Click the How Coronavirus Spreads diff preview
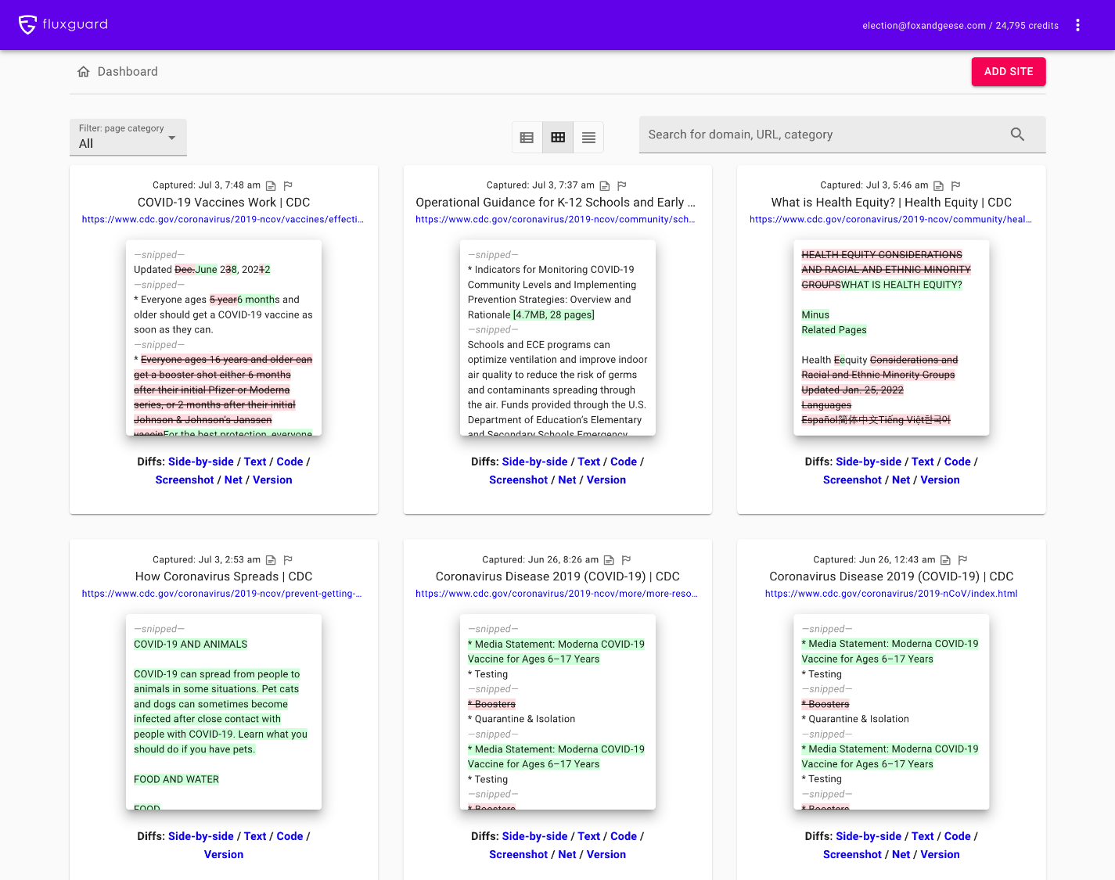Screen dimensions: 1115x880 tap(224, 712)
